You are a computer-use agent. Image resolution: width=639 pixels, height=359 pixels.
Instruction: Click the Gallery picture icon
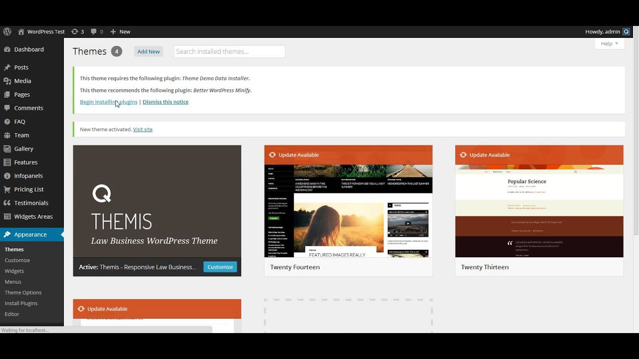(x=7, y=149)
